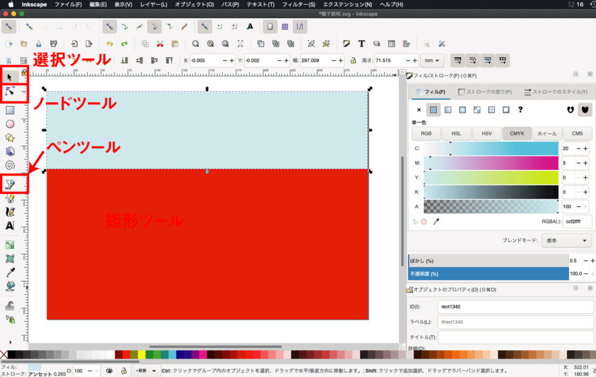
Task: Select the Node tool in the toolbox
Action: point(10,91)
